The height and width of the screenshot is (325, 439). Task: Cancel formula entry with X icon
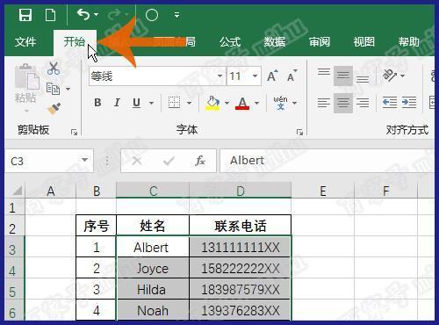[137, 161]
